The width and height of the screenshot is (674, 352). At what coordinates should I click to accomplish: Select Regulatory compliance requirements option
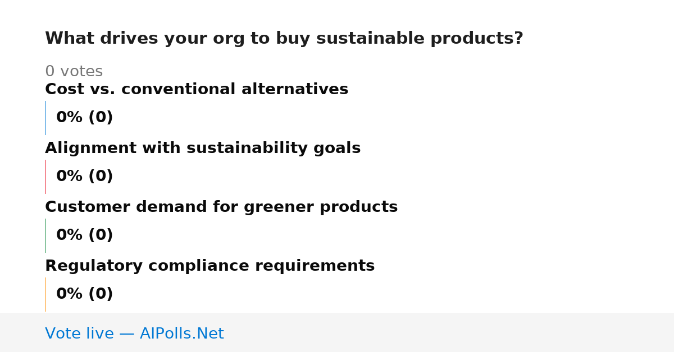pos(210,266)
